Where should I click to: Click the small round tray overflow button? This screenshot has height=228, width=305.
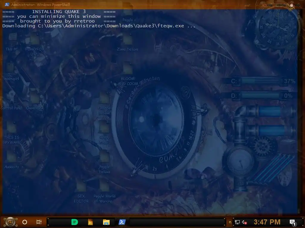pyautogui.click(x=230, y=222)
